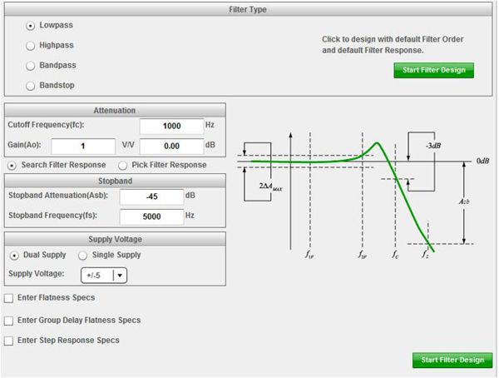Image resolution: width=499 pixels, height=378 pixels.
Task: Click the Supply Voltage panel header
Action: (x=115, y=239)
